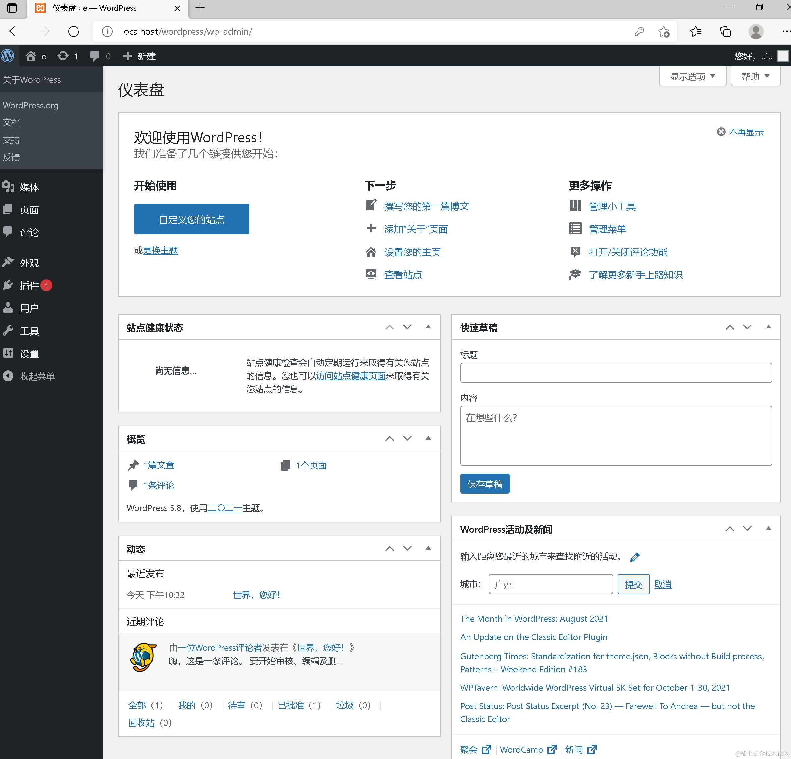Viewport: 791px width, 759px height.
Task: Click the pencil icon to edit city location
Action: click(634, 557)
